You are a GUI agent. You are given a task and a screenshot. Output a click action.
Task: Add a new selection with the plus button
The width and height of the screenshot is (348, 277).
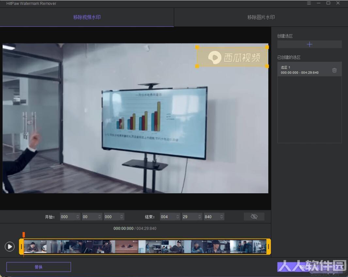click(309, 44)
